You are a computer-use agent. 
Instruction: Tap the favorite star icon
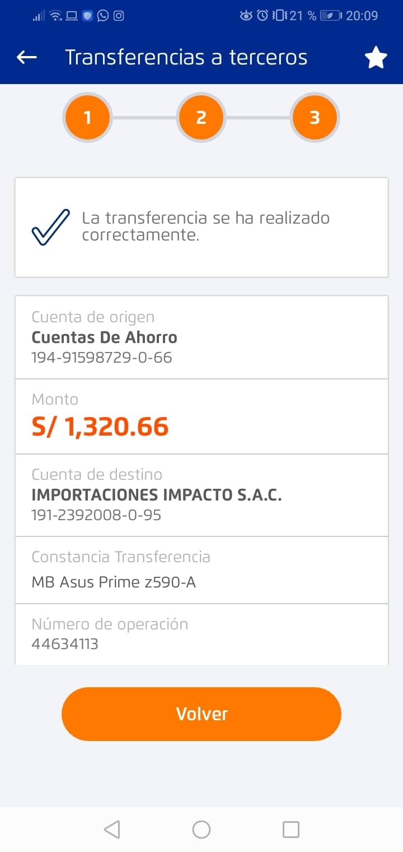(x=376, y=58)
